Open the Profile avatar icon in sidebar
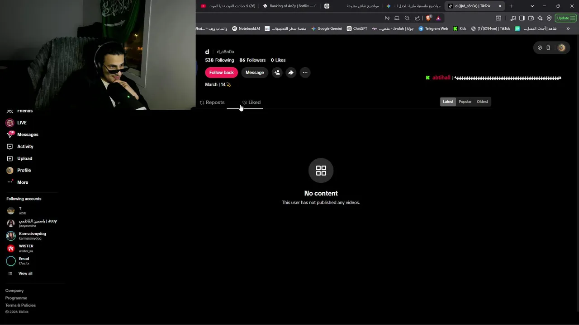This screenshot has width=579, height=325. [9, 170]
